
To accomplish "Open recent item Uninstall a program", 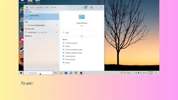I will [71, 43].
